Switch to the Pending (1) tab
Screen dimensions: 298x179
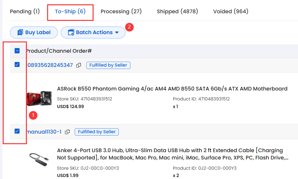click(x=25, y=12)
